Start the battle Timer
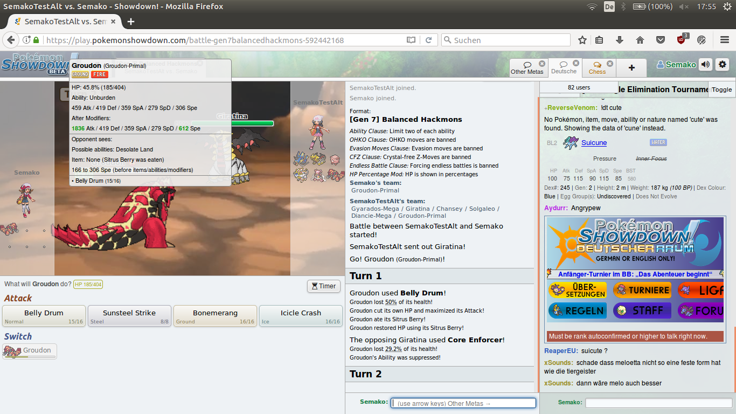 (324, 286)
